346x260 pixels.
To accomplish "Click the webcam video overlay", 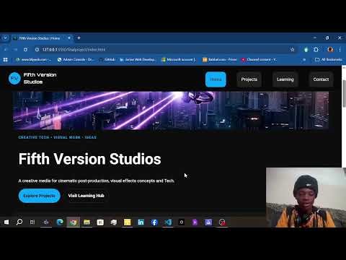I will click(306, 197).
